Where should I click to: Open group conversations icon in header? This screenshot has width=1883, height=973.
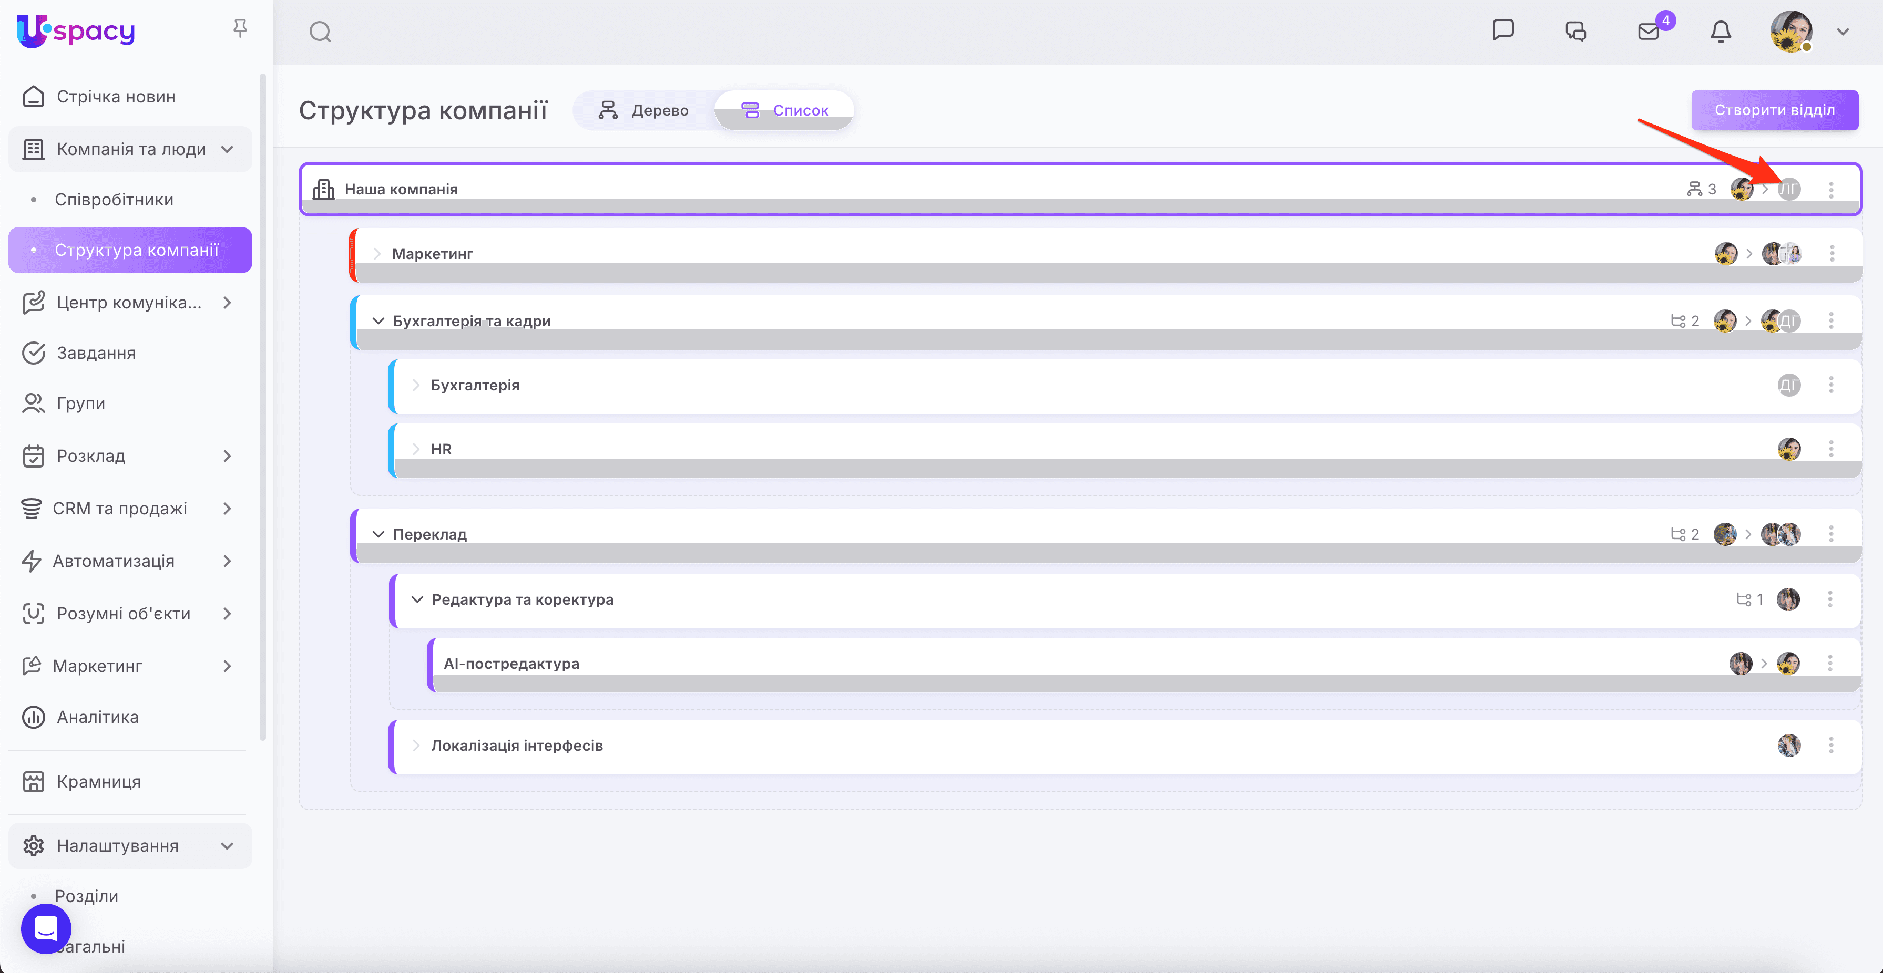point(1575,32)
